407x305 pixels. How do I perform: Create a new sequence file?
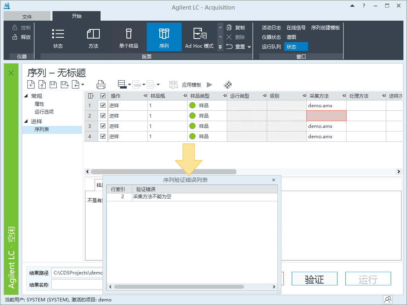click(31, 85)
